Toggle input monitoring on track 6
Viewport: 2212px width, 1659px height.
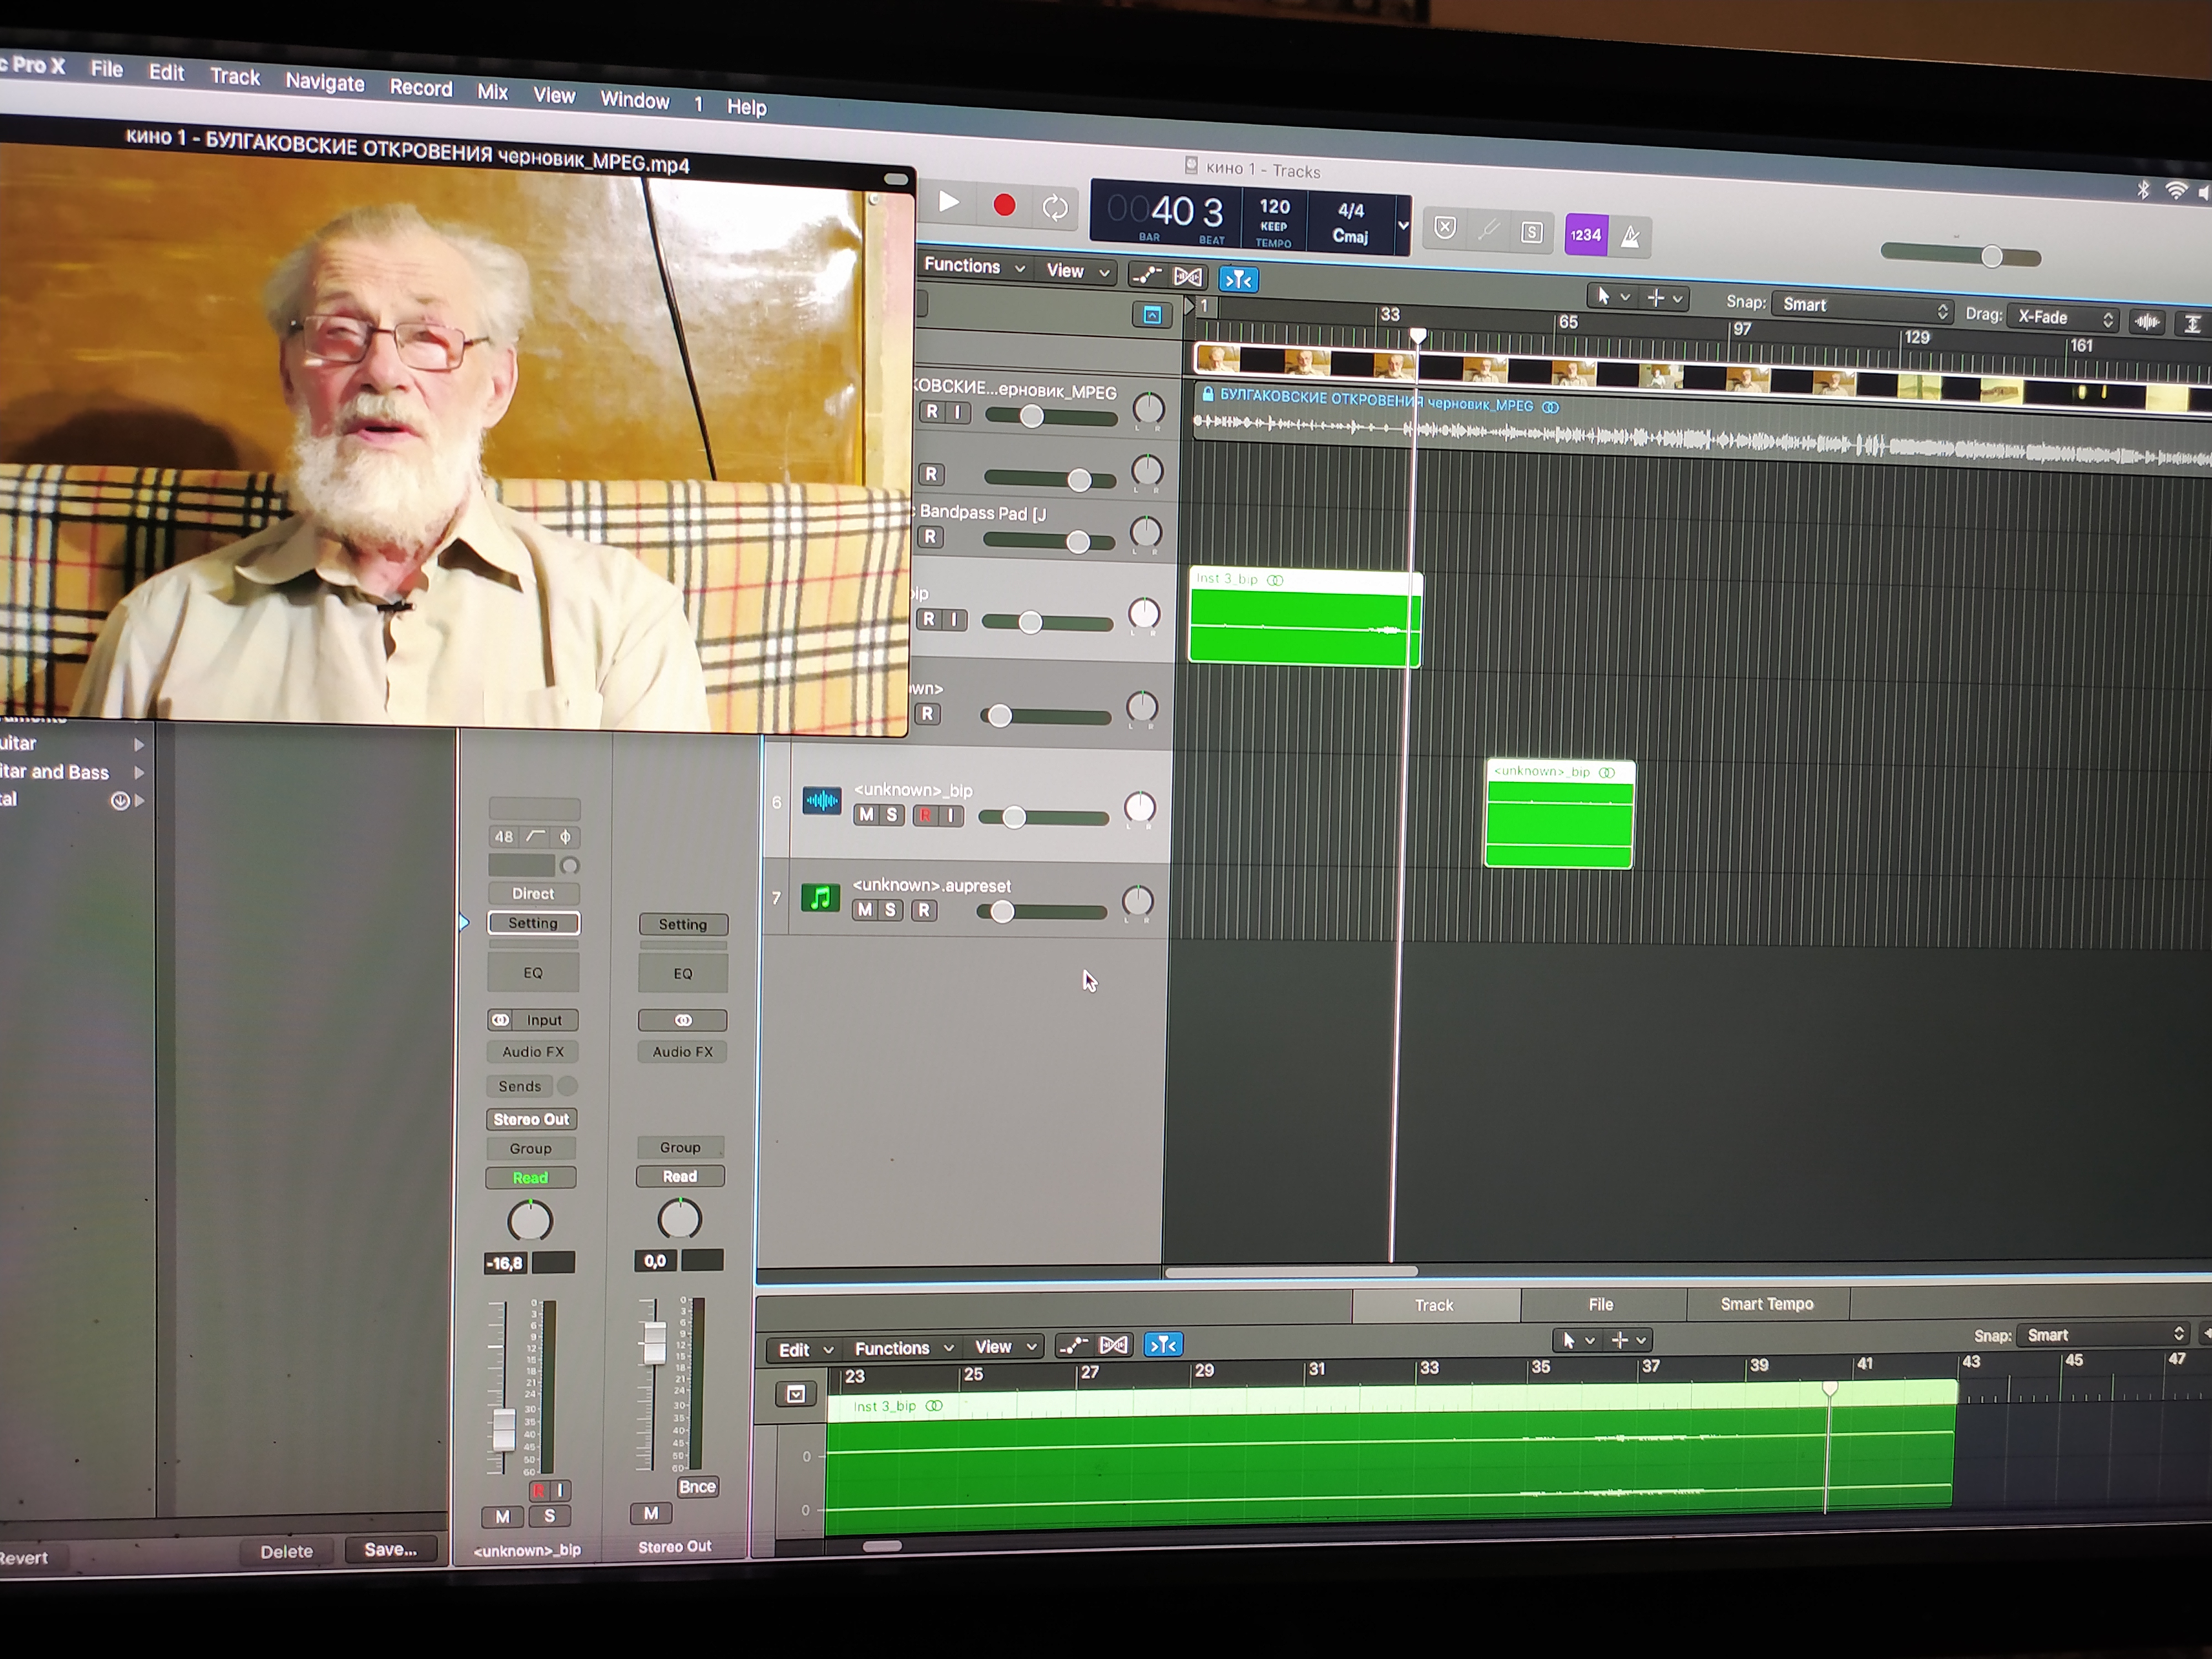pyautogui.click(x=951, y=816)
